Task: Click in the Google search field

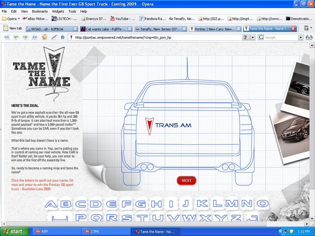Action: pyautogui.click(x=281, y=37)
